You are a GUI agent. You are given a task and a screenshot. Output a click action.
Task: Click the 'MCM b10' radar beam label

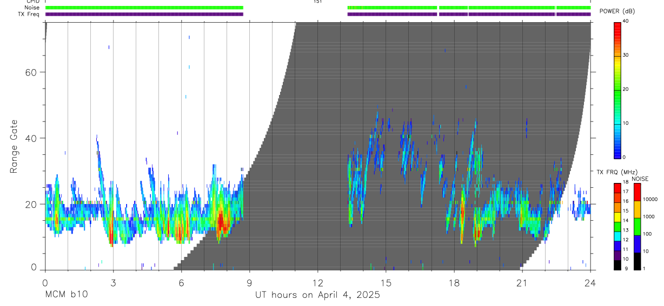click(x=65, y=295)
